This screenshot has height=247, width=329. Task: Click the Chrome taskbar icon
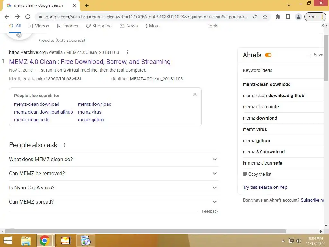tap(44, 241)
